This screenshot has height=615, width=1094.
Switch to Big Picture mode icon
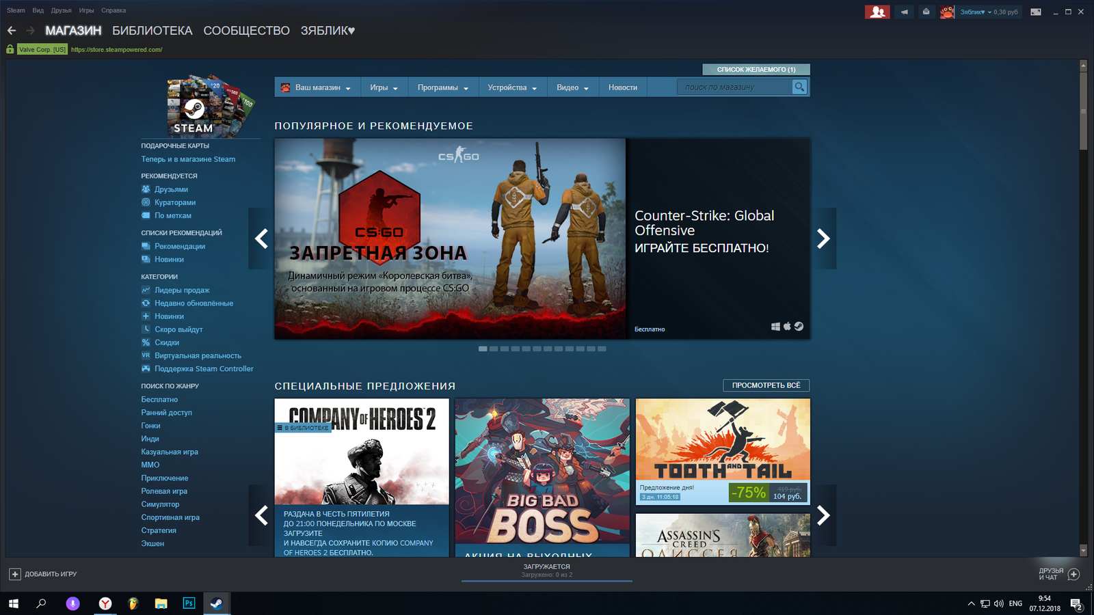click(1036, 12)
